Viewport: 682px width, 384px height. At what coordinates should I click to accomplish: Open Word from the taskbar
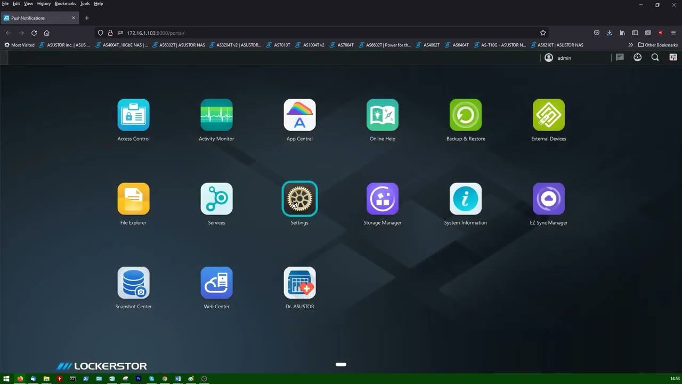click(x=178, y=379)
